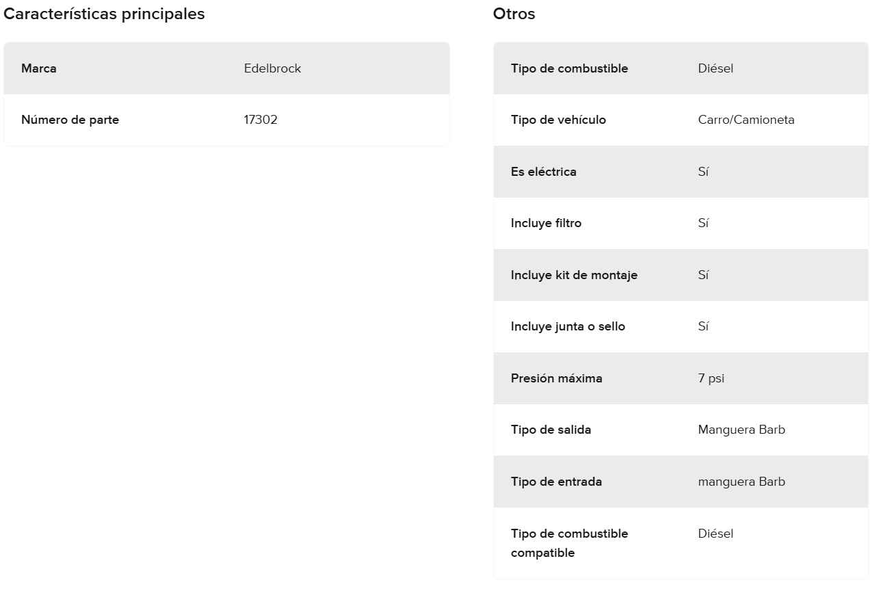The image size is (877, 589).
Task: Click the "Tipo de salida" label
Action: tap(551, 430)
